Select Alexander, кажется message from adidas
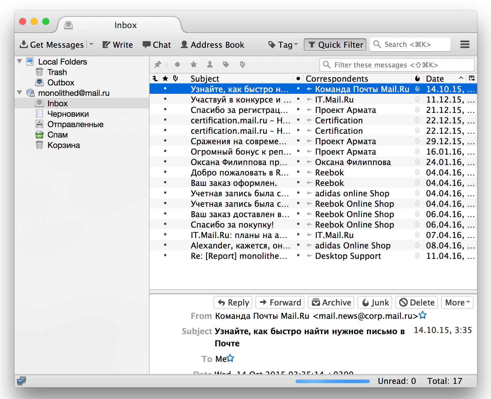Image resolution: width=491 pixels, height=399 pixels. click(x=313, y=245)
